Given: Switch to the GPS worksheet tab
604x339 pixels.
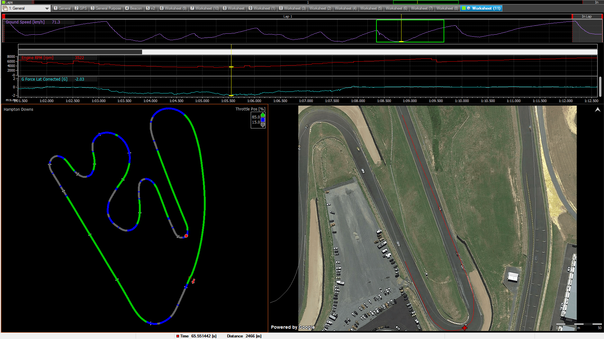Looking at the screenshot, I should pyautogui.click(x=81, y=8).
